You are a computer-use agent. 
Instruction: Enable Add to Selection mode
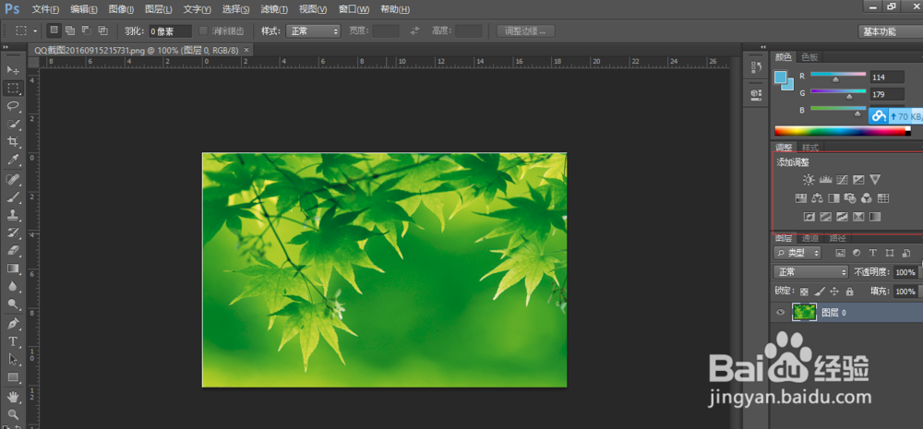[71, 30]
